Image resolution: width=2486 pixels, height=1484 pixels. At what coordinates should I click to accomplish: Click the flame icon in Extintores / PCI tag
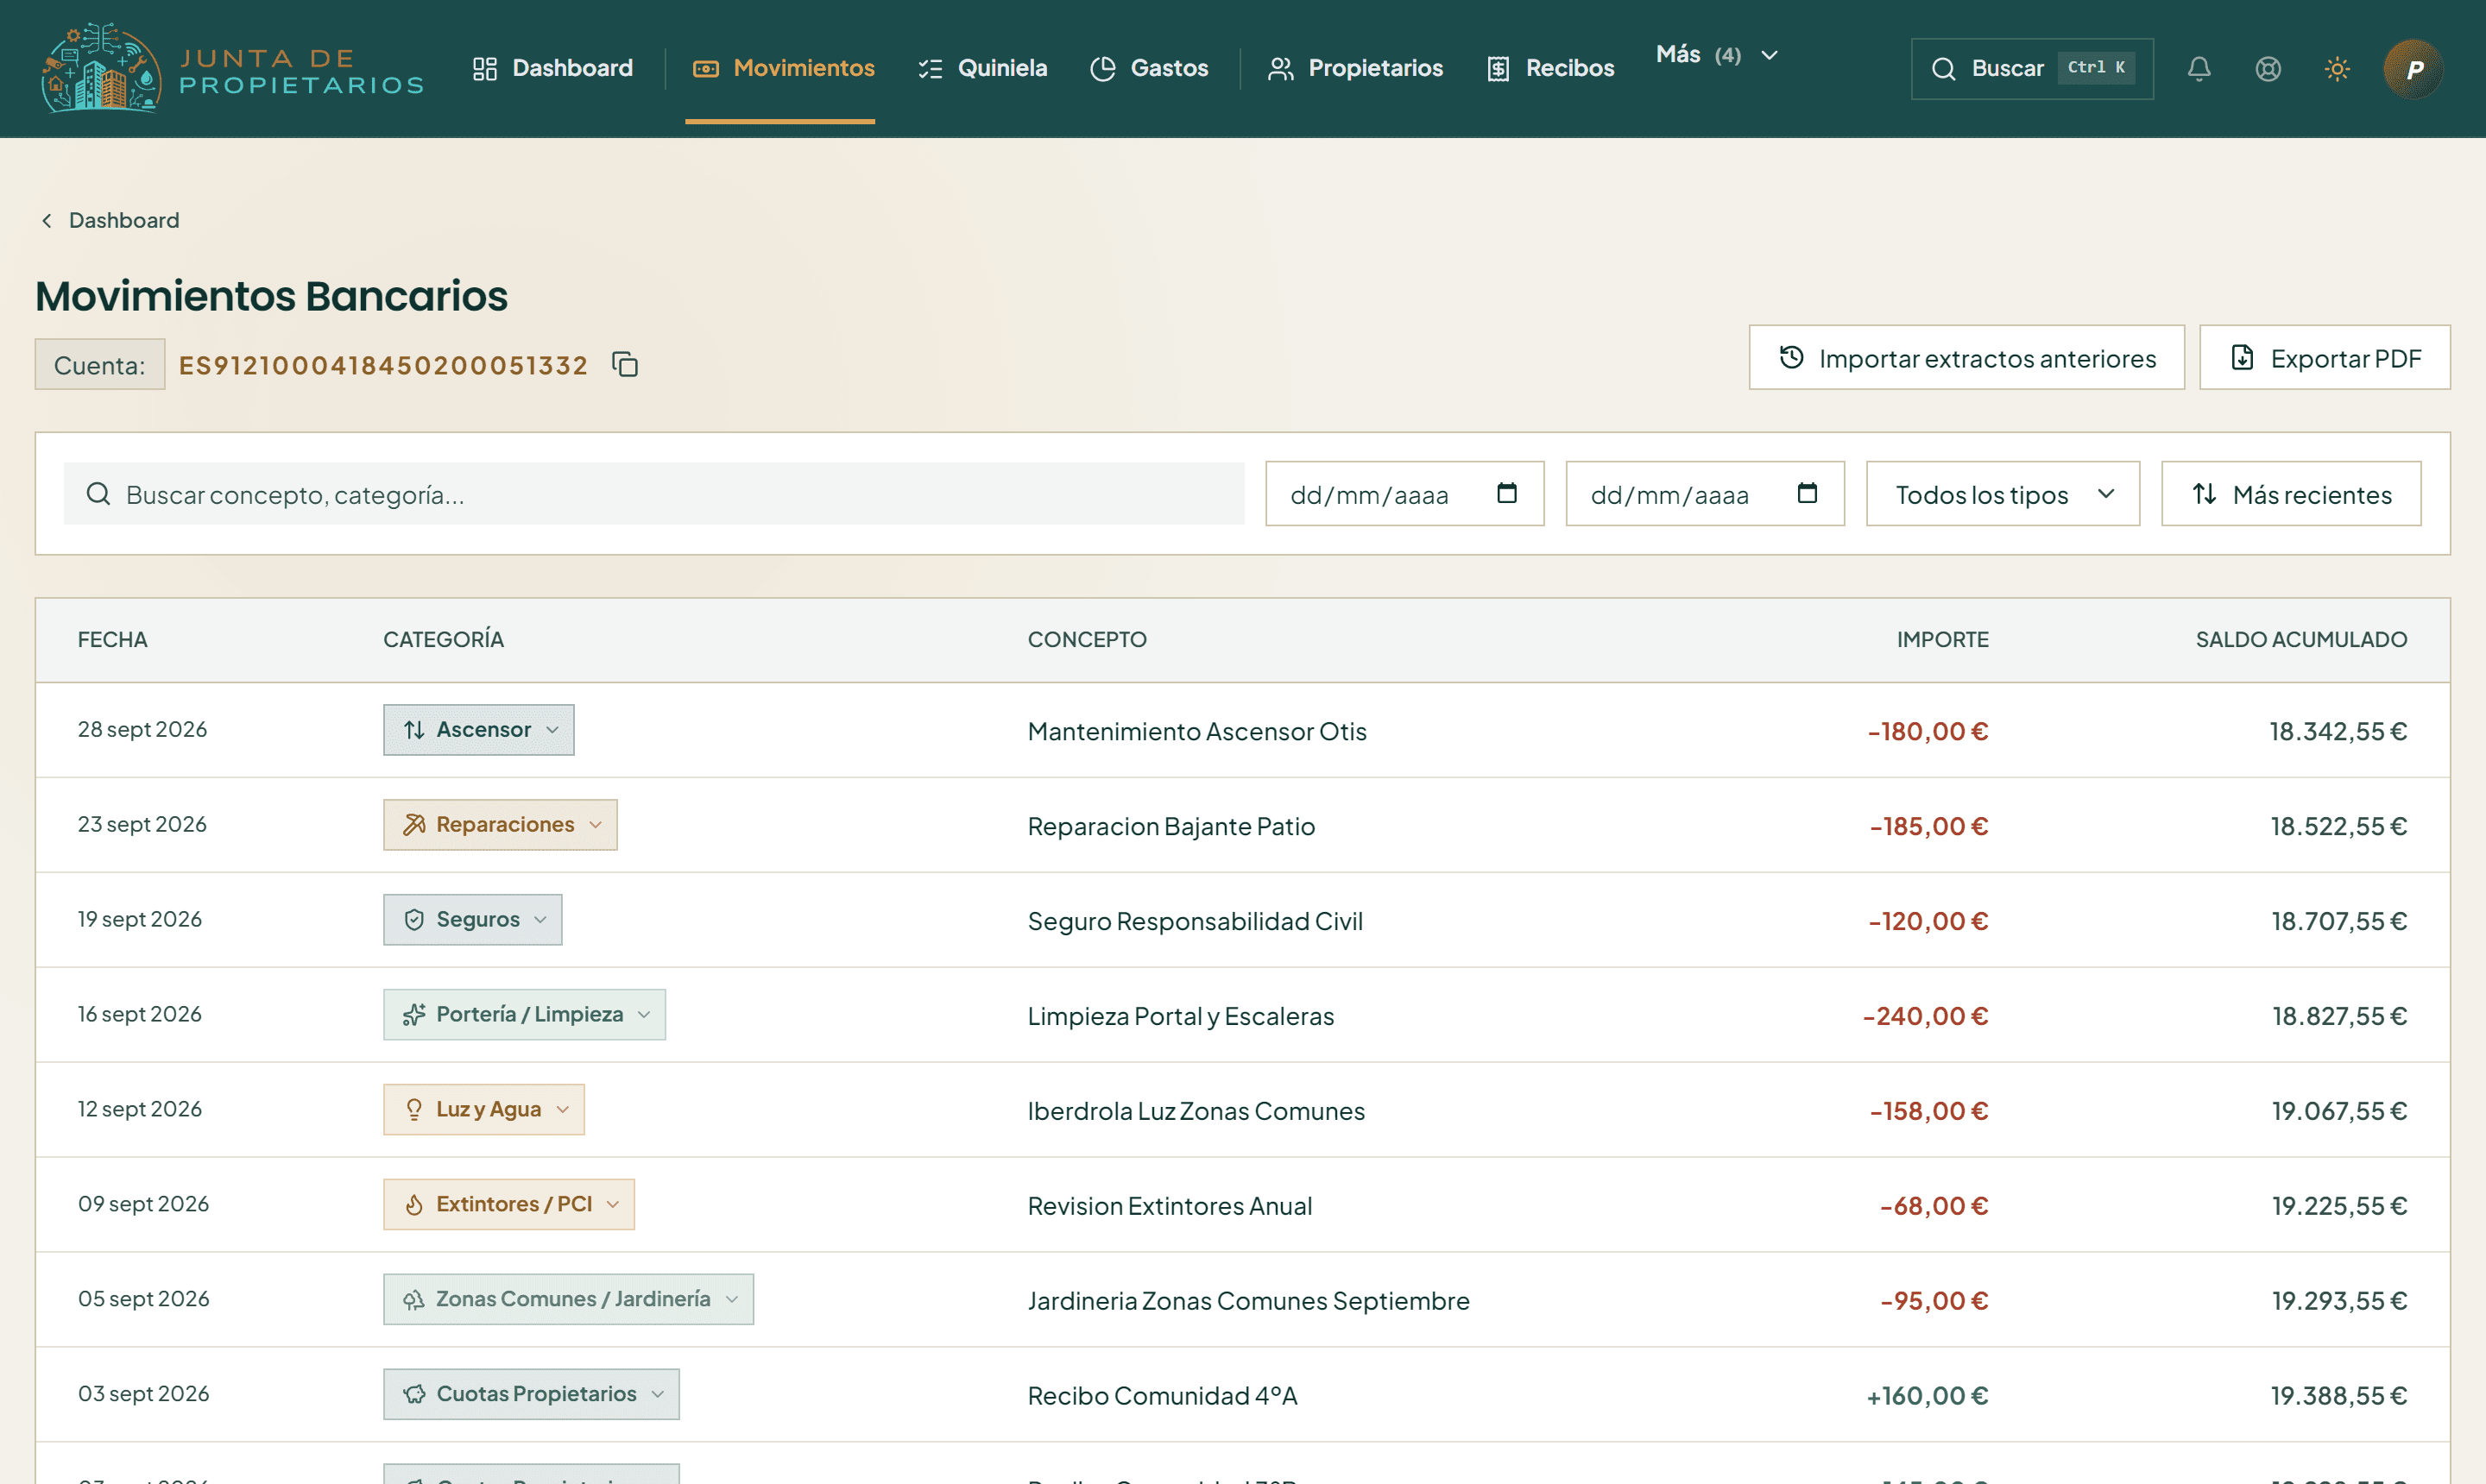pos(414,1205)
